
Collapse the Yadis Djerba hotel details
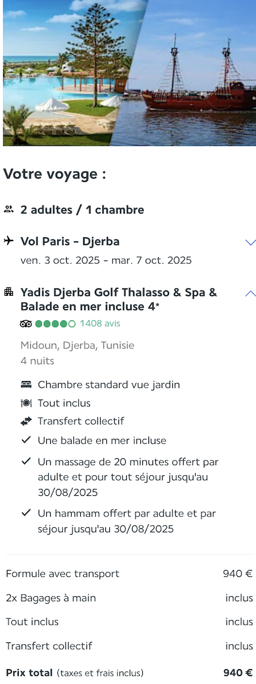tap(250, 294)
